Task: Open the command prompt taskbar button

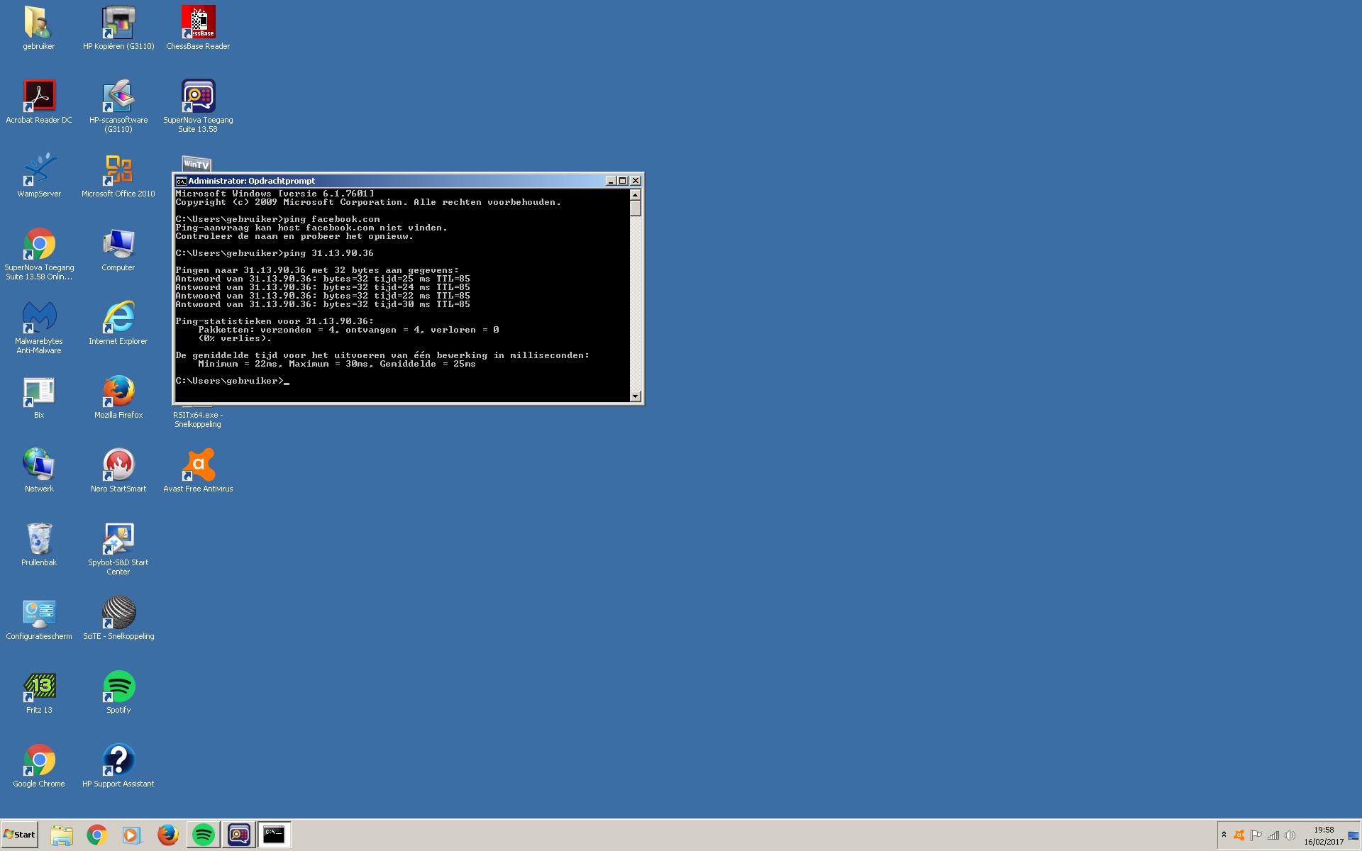Action: point(274,835)
